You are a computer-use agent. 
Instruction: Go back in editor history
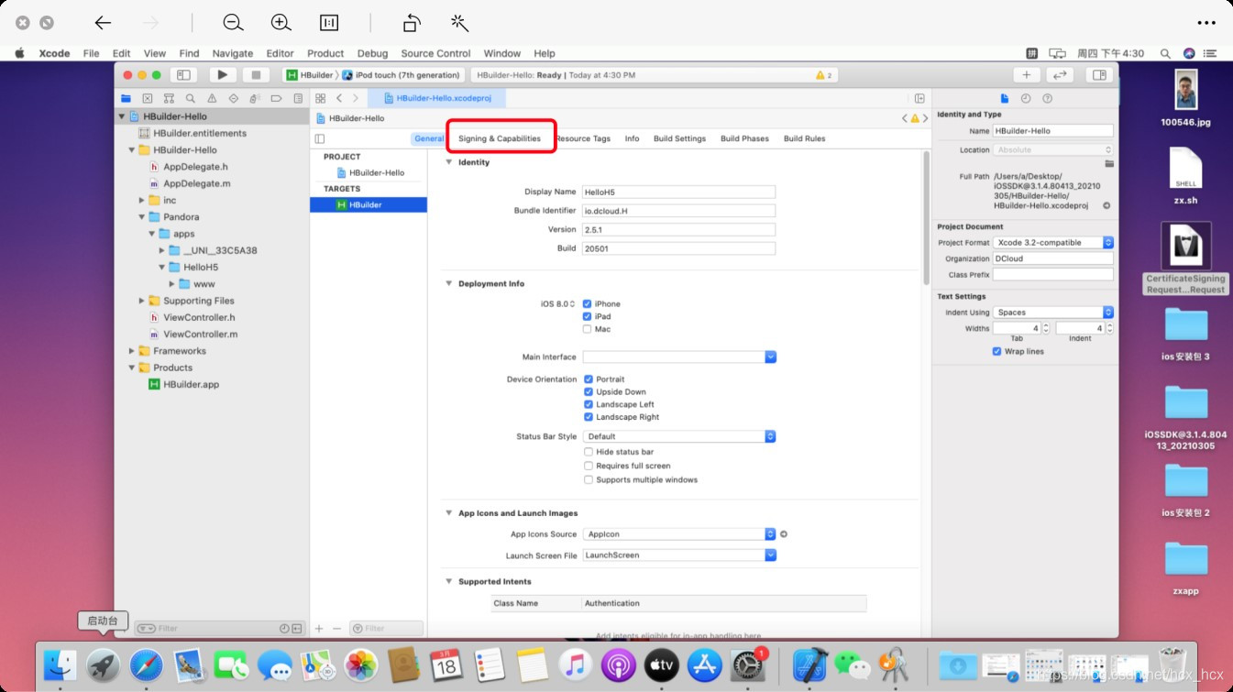(x=339, y=98)
